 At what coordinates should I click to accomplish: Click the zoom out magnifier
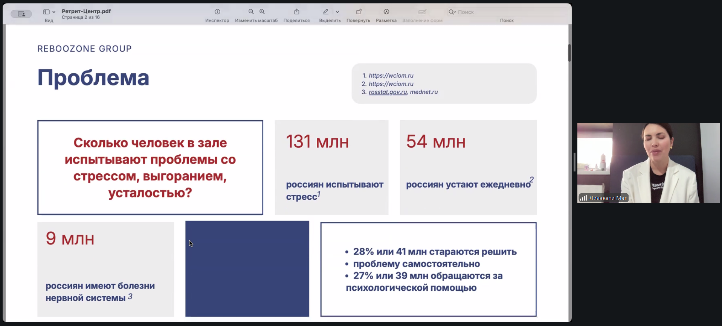coord(251,12)
